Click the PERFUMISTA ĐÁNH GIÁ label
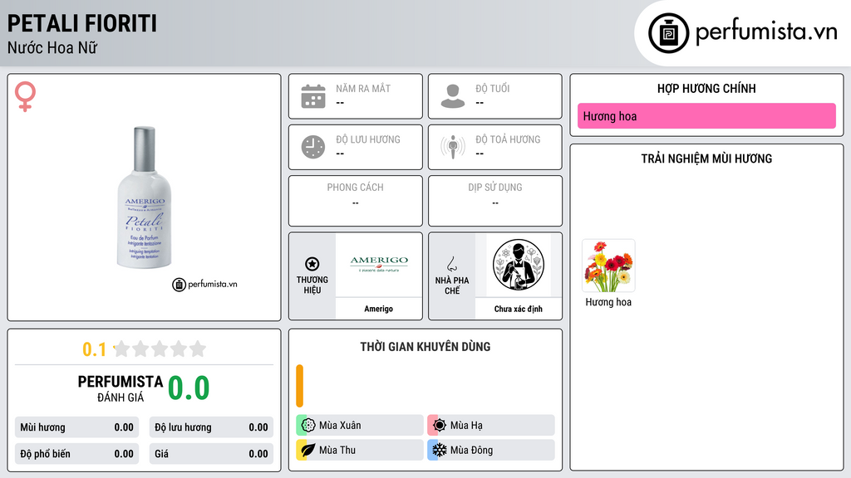851x478 pixels. [121, 388]
